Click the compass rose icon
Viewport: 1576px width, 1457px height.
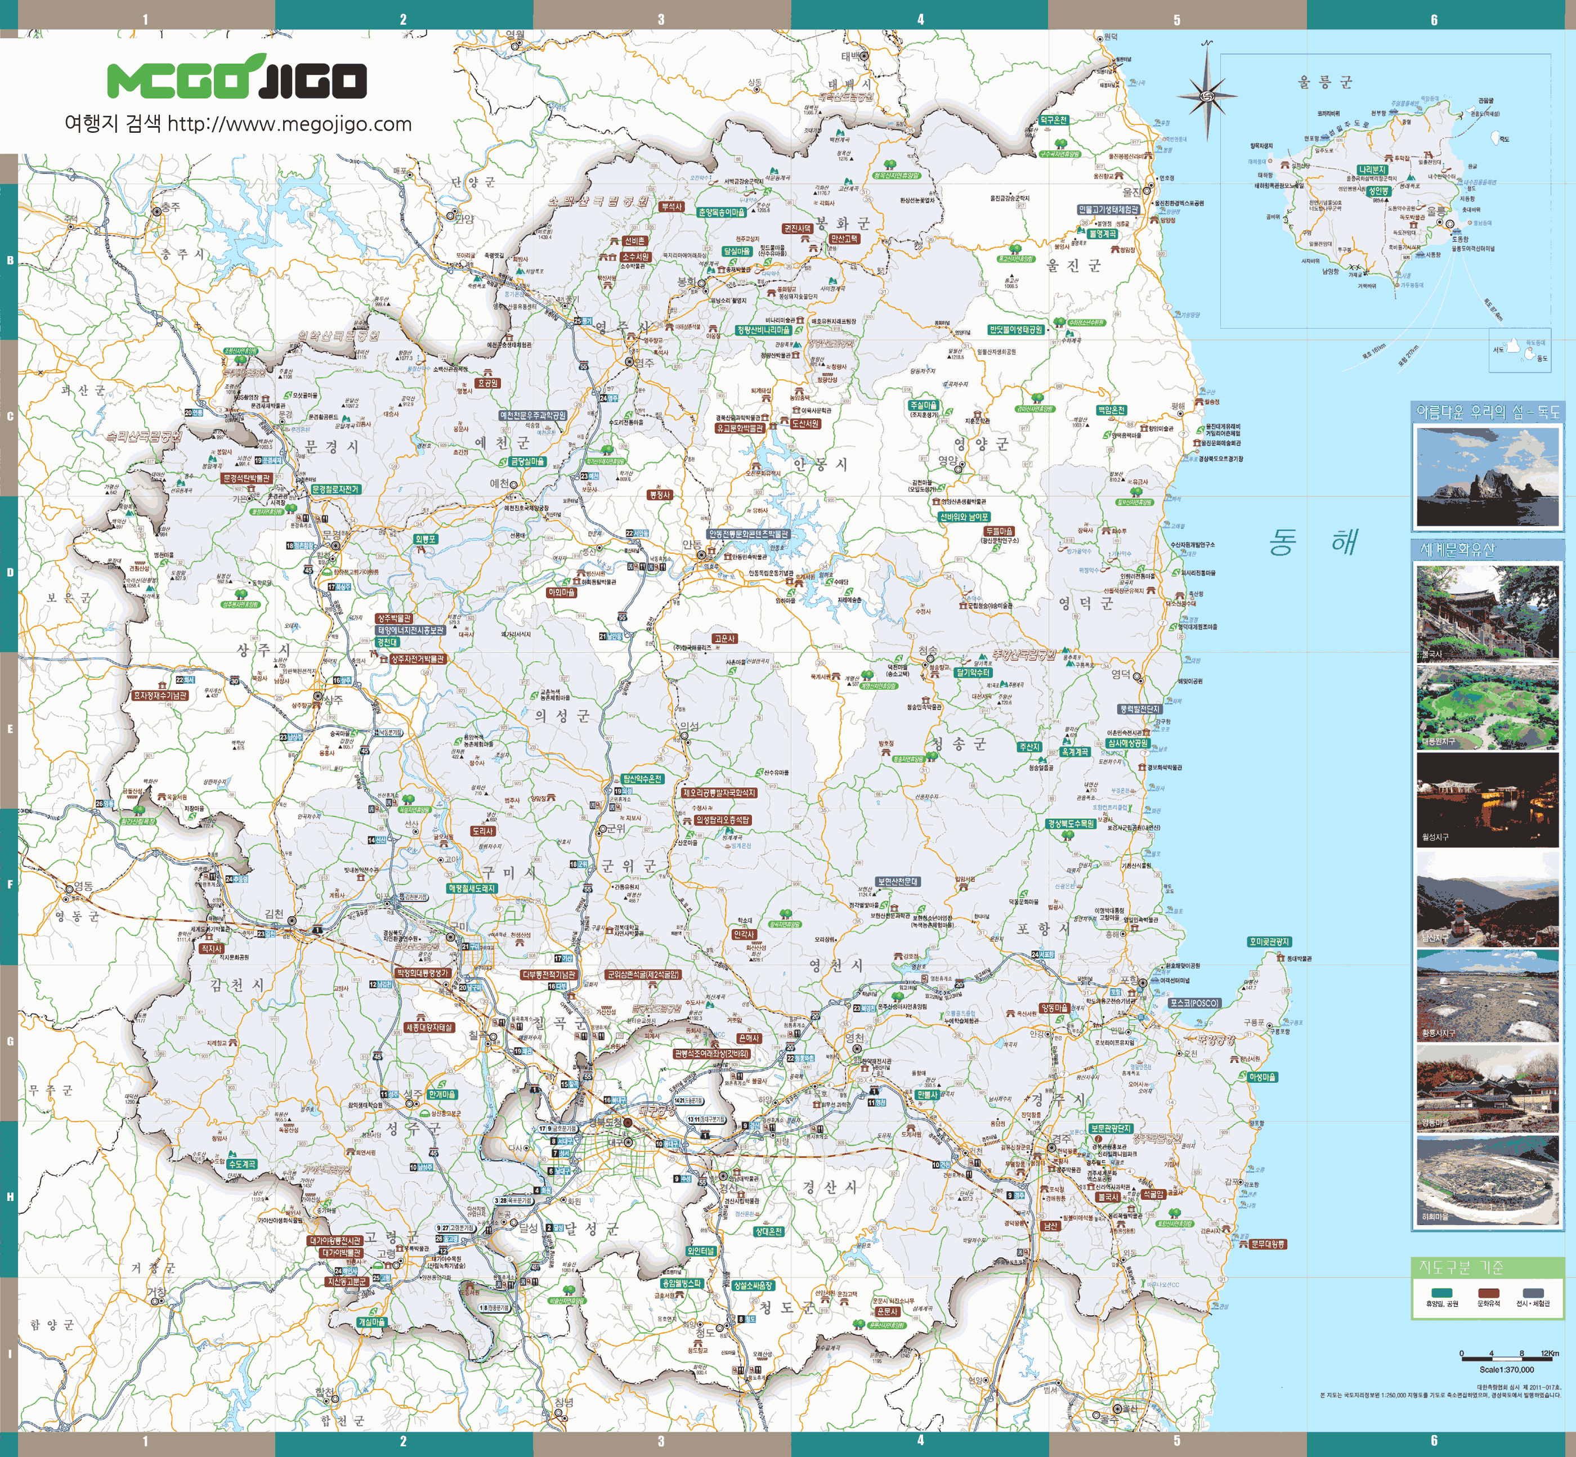tap(1207, 96)
